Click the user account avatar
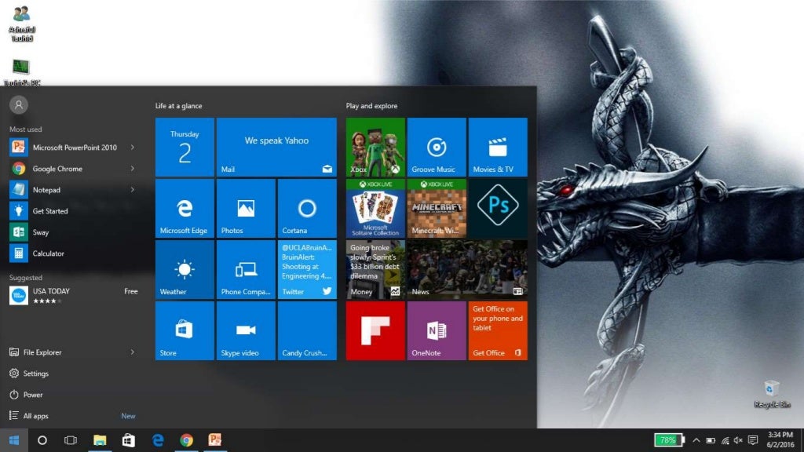Screen dimensions: 804x452 click(19, 105)
